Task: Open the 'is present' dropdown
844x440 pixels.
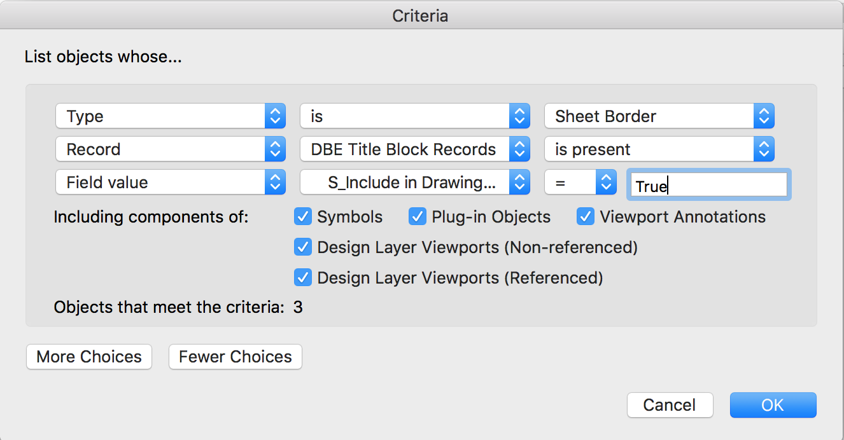Action: click(659, 149)
